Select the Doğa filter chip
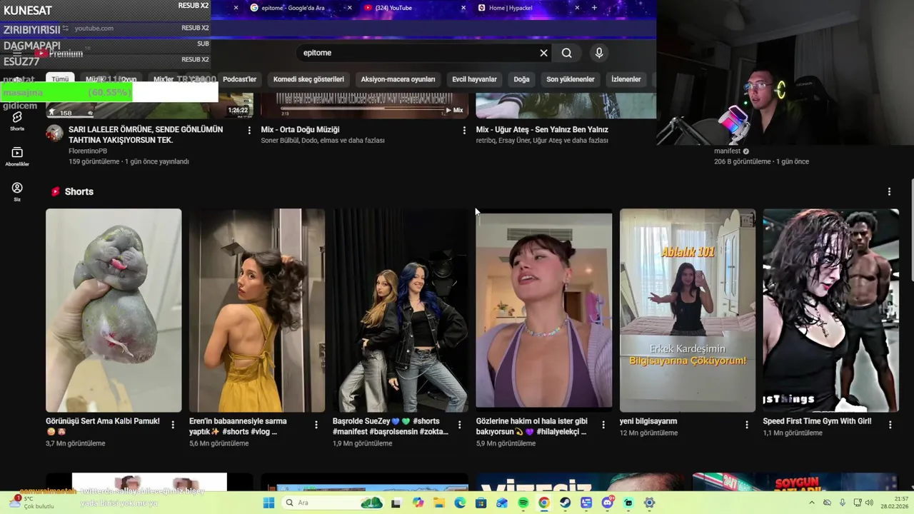 [521, 79]
